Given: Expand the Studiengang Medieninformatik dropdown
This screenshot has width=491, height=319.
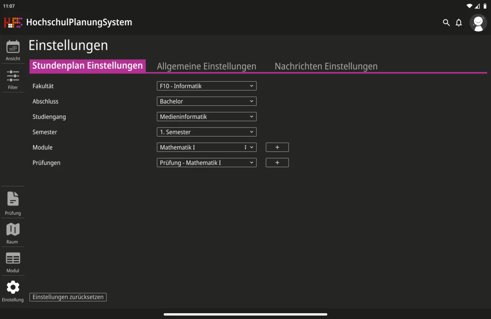Looking at the screenshot, I should click(206, 117).
